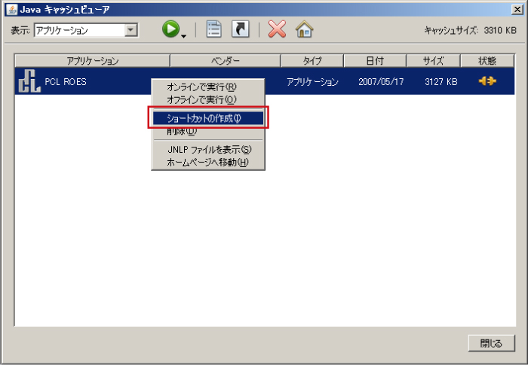
Task: Select ショートカットの作成 menu entry
Action: (x=207, y=118)
